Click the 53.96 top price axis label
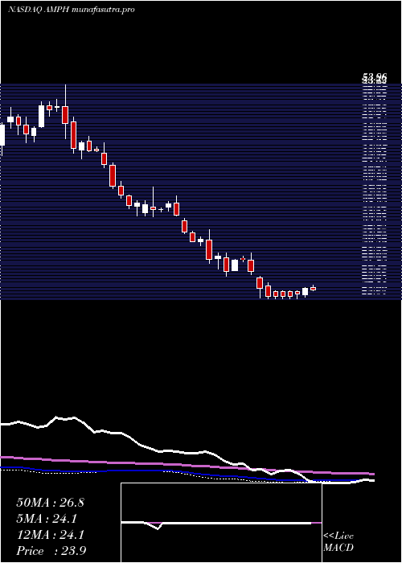The height and width of the screenshot is (563, 402). [x=375, y=76]
